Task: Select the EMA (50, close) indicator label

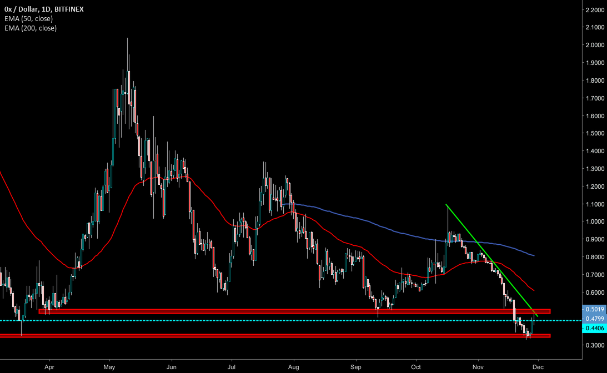Action: point(29,18)
